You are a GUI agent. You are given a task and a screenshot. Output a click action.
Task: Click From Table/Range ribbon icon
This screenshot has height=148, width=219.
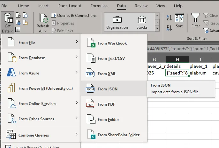click(18, 30)
